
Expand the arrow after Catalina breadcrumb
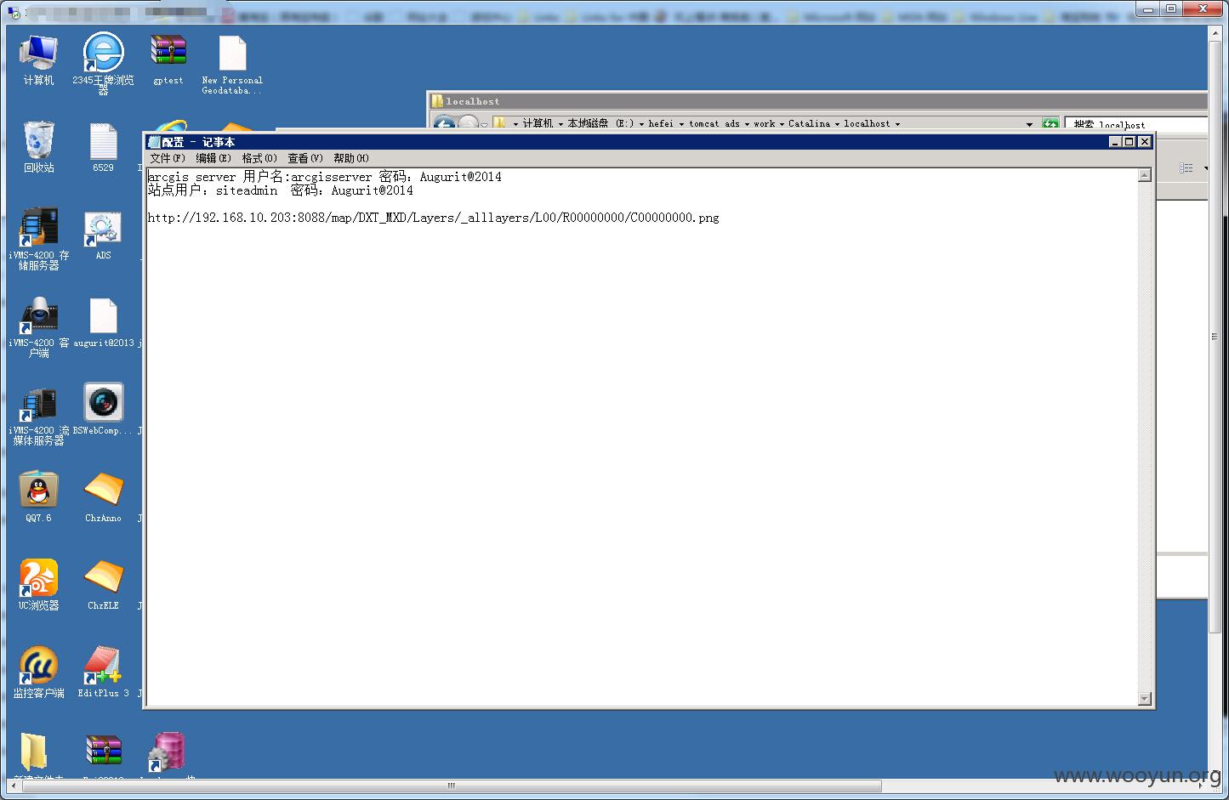point(837,124)
